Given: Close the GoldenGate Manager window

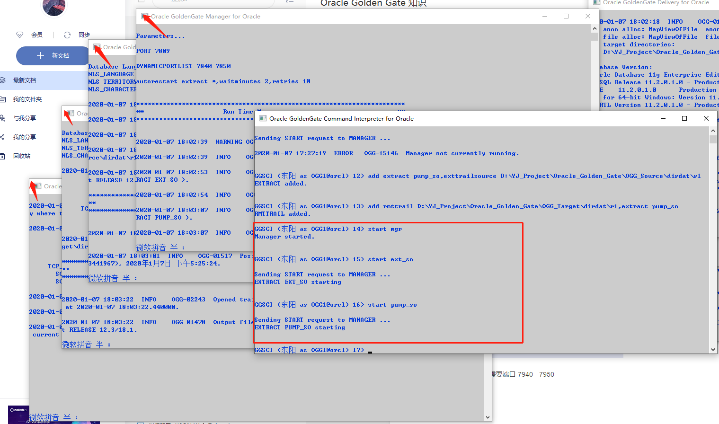Looking at the screenshot, I should coord(588,17).
